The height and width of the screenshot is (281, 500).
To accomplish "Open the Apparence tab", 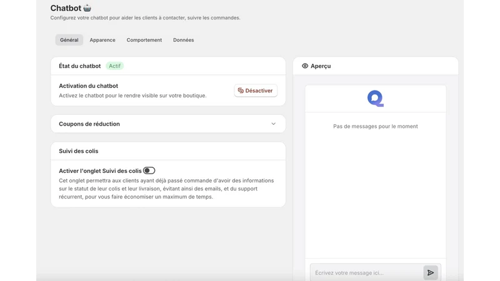I will click(102, 40).
